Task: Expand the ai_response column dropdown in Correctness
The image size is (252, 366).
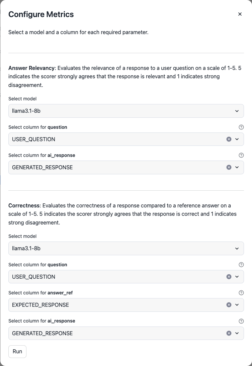Action: (237, 333)
